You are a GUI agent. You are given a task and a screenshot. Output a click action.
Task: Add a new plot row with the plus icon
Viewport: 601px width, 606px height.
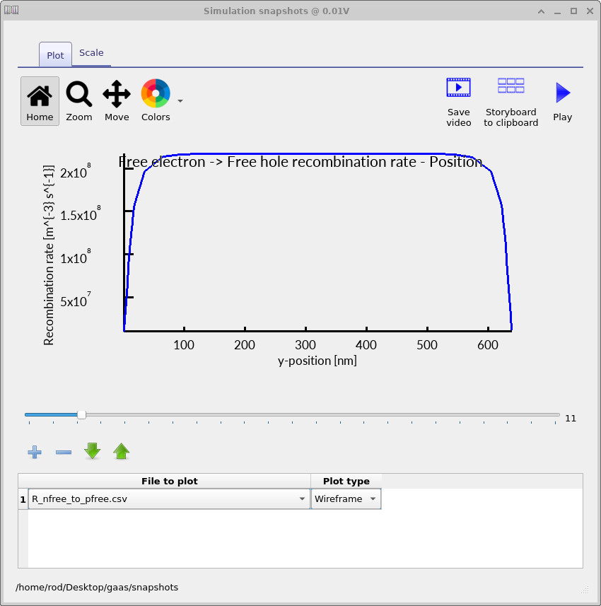click(x=34, y=452)
